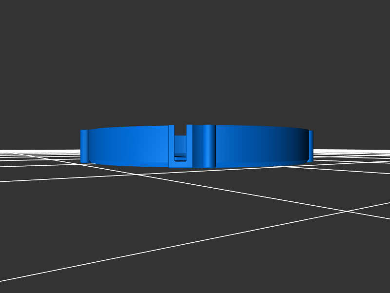The height and width of the screenshot is (293, 390).
Task: Select the rounded pillar beside the notch
Action: pyautogui.click(x=209, y=146)
